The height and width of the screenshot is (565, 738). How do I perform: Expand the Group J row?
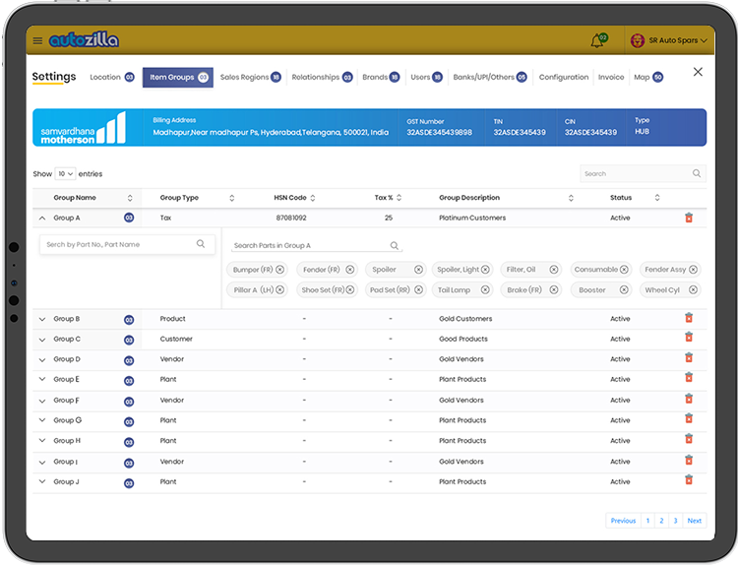coord(42,481)
